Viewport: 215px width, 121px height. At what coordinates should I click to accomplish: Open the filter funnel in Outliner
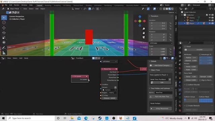point(210,9)
